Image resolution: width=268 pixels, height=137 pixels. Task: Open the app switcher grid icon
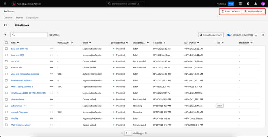pyautogui.click(x=240, y=4)
